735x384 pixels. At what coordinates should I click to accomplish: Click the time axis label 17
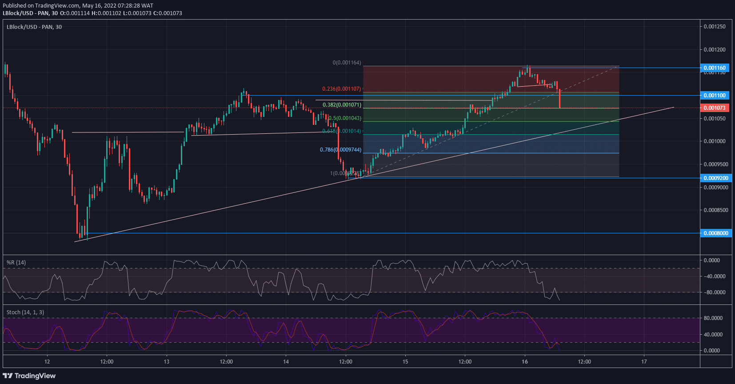click(x=644, y=362)
